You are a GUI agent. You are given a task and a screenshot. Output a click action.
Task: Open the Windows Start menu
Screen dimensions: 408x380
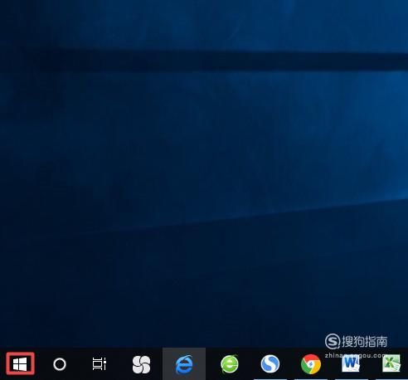[20, 363]
